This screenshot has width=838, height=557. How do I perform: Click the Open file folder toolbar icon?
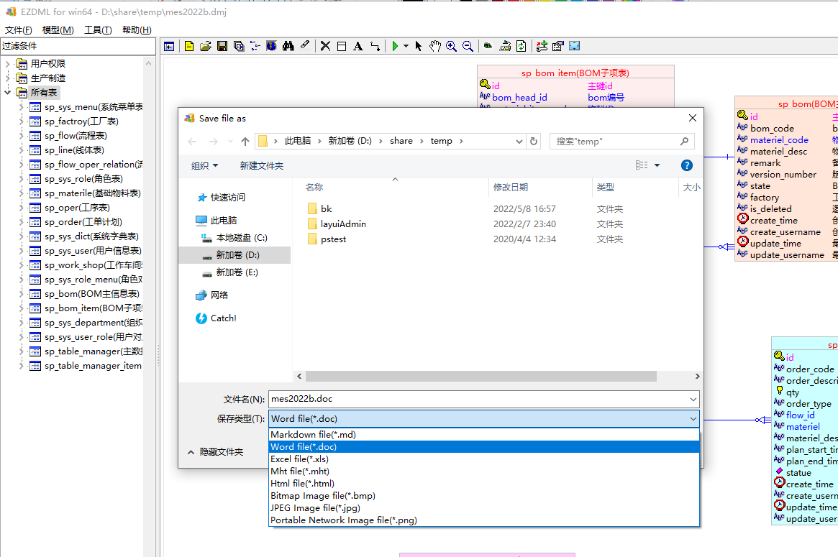click(206, 47)
